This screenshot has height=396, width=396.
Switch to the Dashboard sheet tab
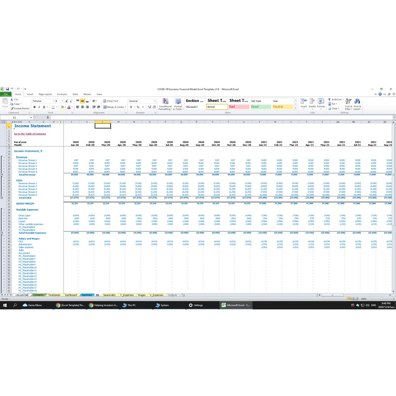(x=71, y=295)
